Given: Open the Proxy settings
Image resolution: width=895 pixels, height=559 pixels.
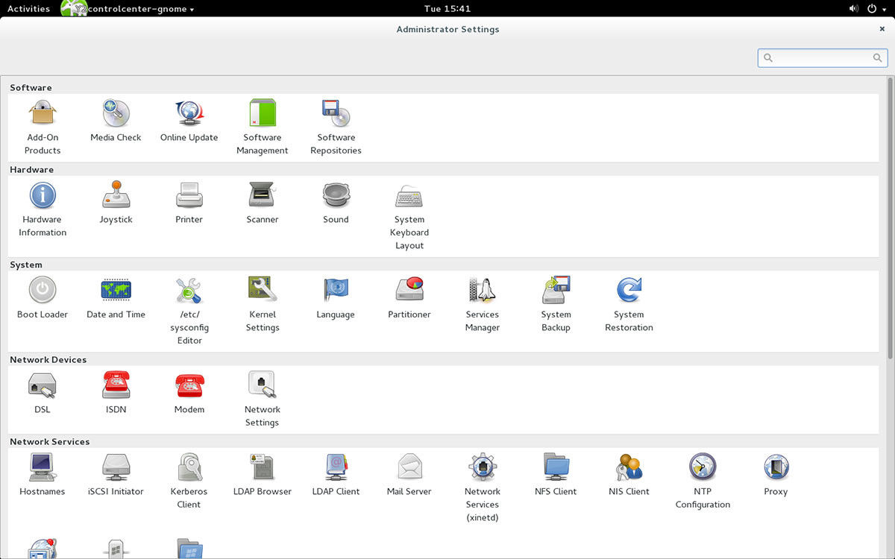Looking at the screenshot, I should (776, 475).
